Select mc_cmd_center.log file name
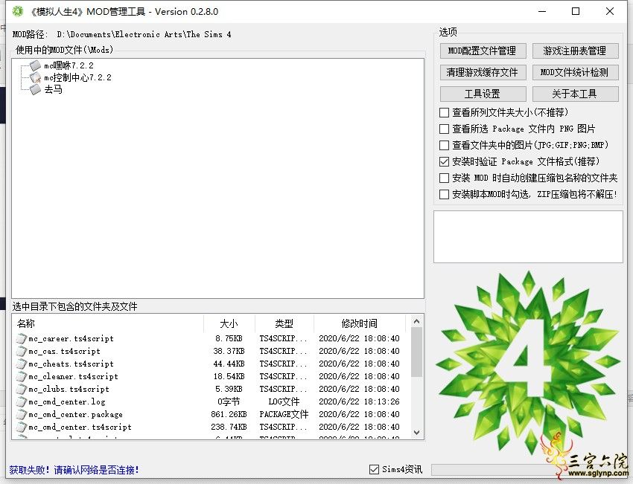The image size is (633, 484). [66, 401]
